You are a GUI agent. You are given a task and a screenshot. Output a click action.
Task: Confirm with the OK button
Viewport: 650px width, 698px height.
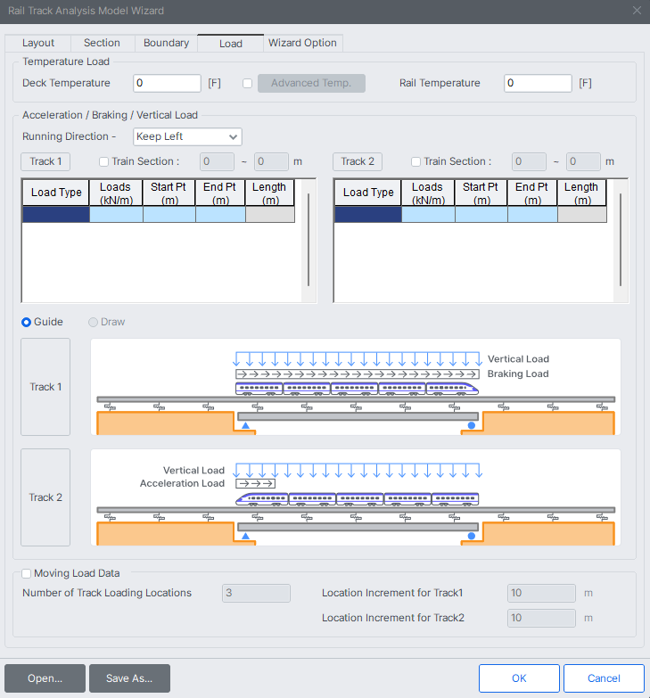(x=519, y=678)
